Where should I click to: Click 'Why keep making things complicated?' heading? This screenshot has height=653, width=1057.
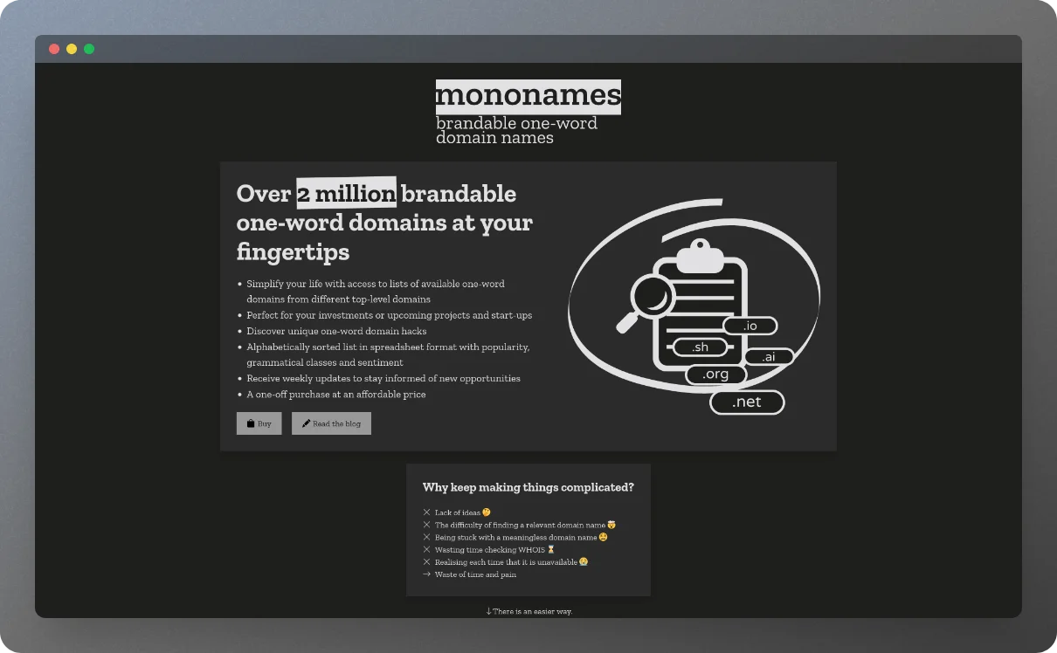point(528,487)
